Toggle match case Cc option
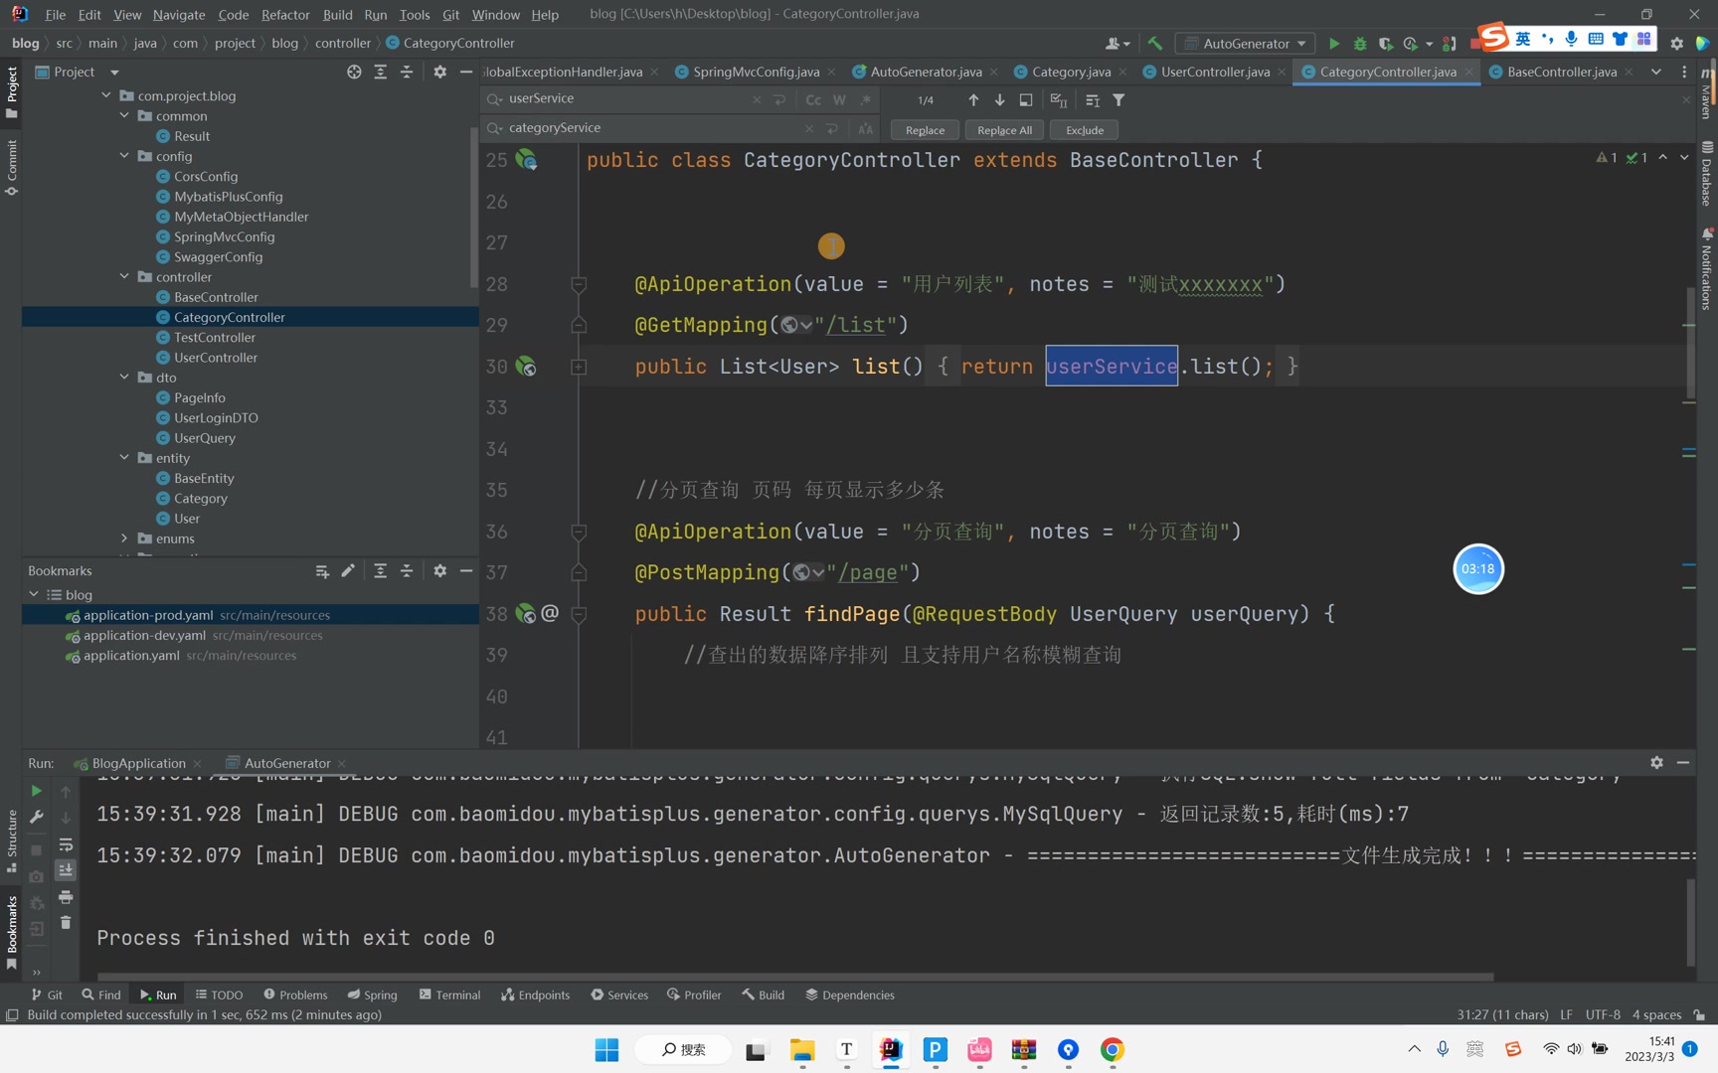Viewport: 1718px width, 1073px height. tap(813, 100)
